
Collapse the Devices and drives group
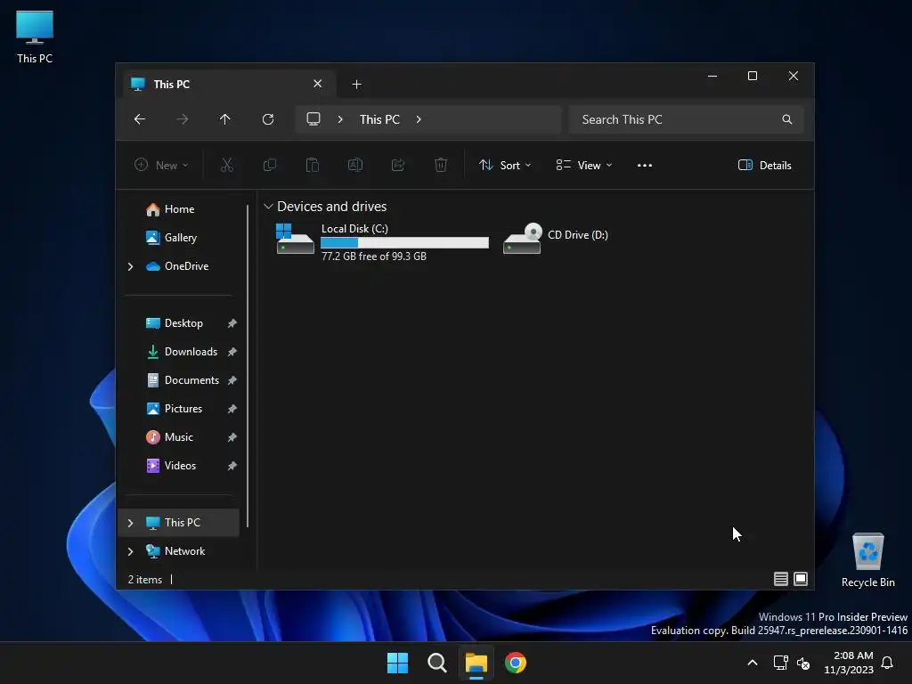[268, 207]
